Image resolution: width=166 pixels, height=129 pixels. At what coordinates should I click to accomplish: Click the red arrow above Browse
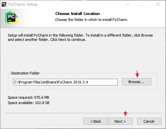click(x=137, y=74)
